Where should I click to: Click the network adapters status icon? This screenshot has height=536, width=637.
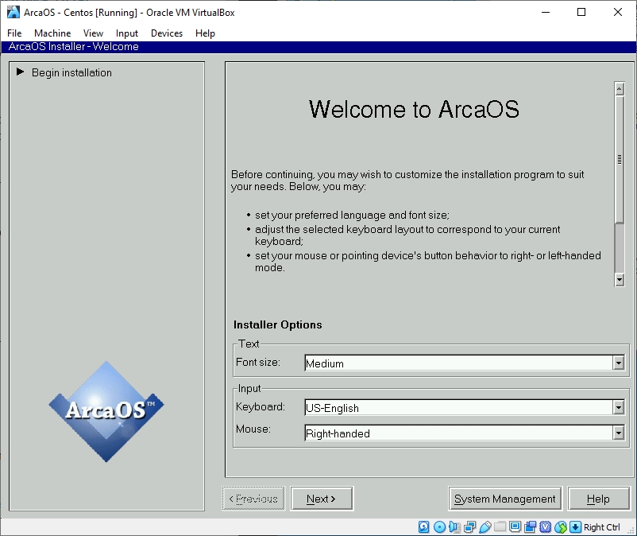[469, 527]
